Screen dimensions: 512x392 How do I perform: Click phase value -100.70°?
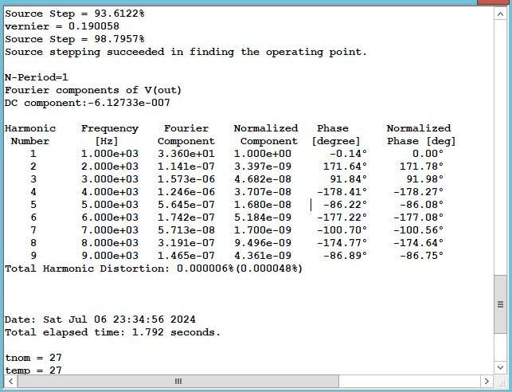342,230
